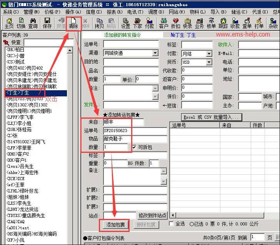This screenshot has height=245, width=280.
Task: Click the 拷贝 copy toolbar icon
Action: [x=99, y=23]
